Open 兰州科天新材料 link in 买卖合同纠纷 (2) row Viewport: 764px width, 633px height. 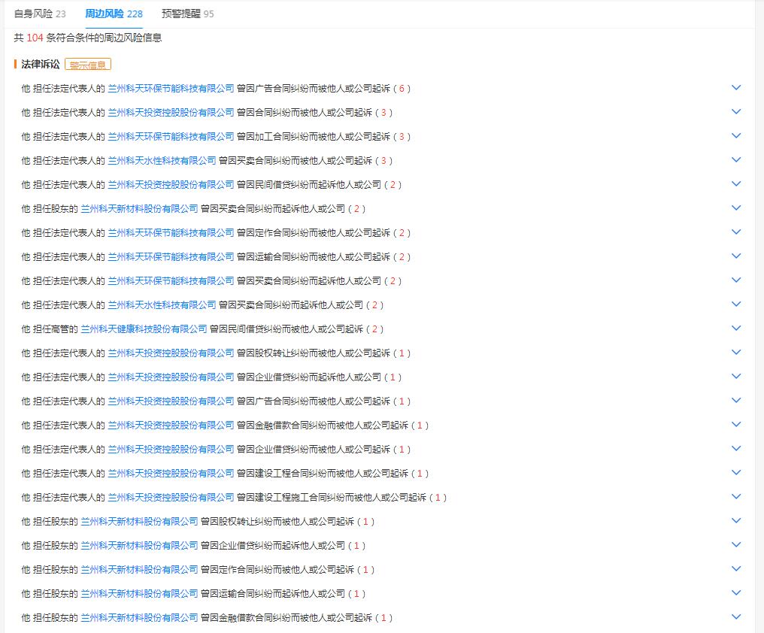[x=139, y=208]
